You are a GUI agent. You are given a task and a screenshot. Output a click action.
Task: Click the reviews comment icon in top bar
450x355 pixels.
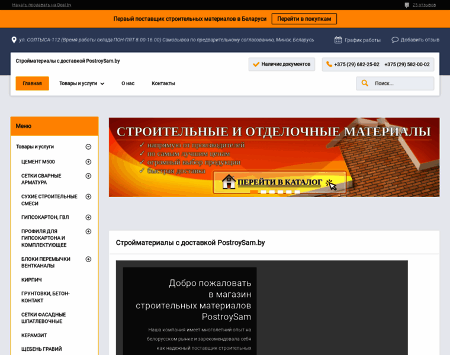407,5
